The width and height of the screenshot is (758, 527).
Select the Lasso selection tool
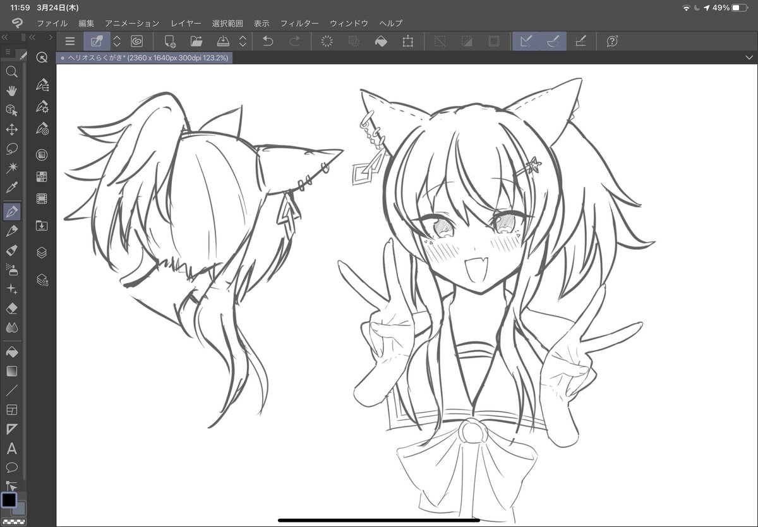(11, 149)
